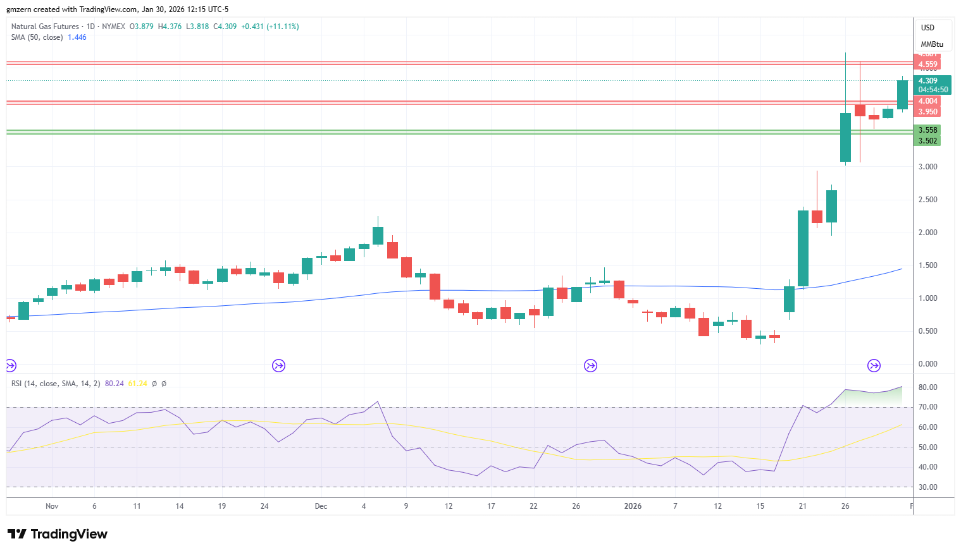Click the red resistance label 4.559
961x553 pixels.
pos(927,64)
